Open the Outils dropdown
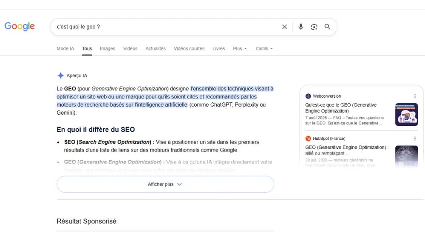Image resolution: width=425 pixels, height=248 pixels. (x=264, y=49)
